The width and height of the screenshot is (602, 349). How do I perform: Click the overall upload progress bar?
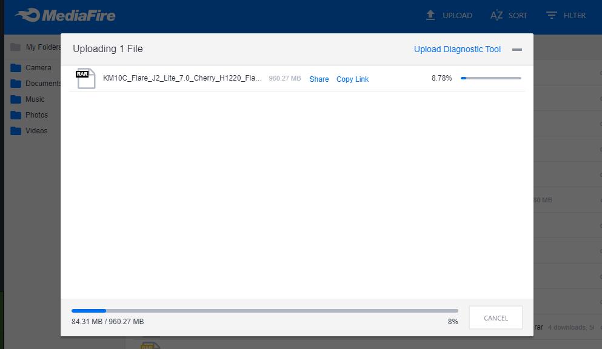[x=264, y=311]
